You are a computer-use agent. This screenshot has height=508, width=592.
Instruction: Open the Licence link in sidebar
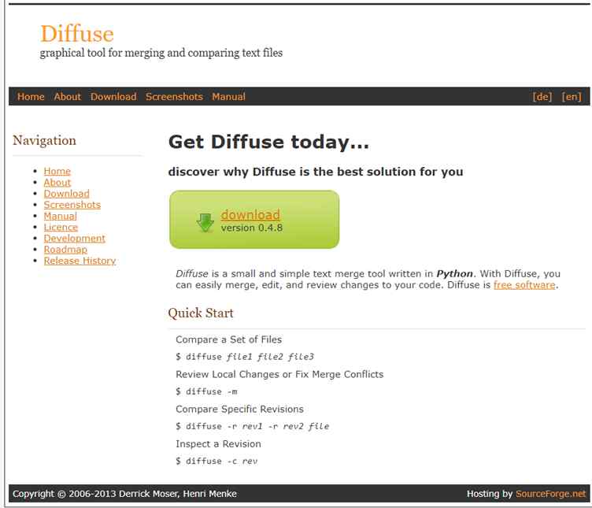[x=61, y=227]
